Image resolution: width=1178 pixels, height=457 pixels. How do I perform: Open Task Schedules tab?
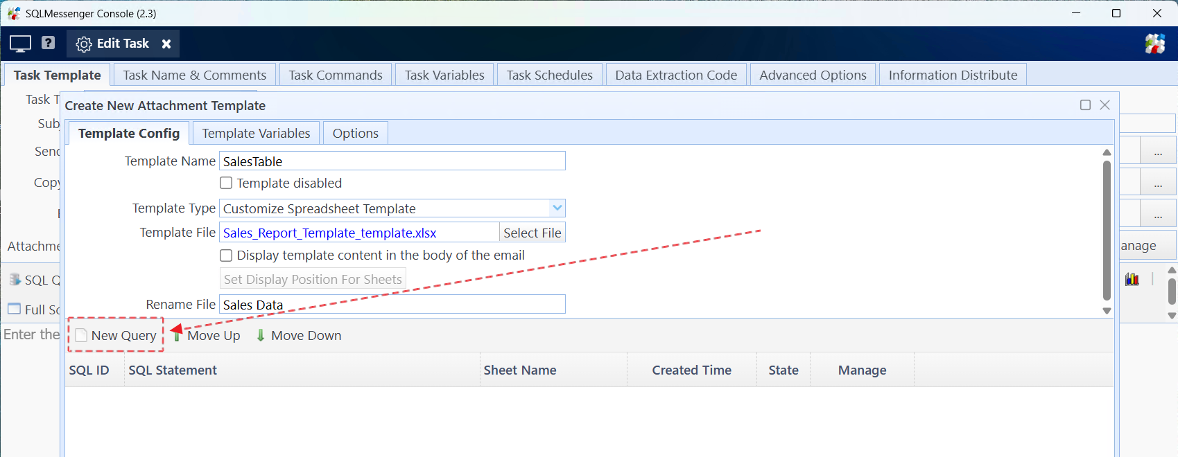(x=550, y=75)
